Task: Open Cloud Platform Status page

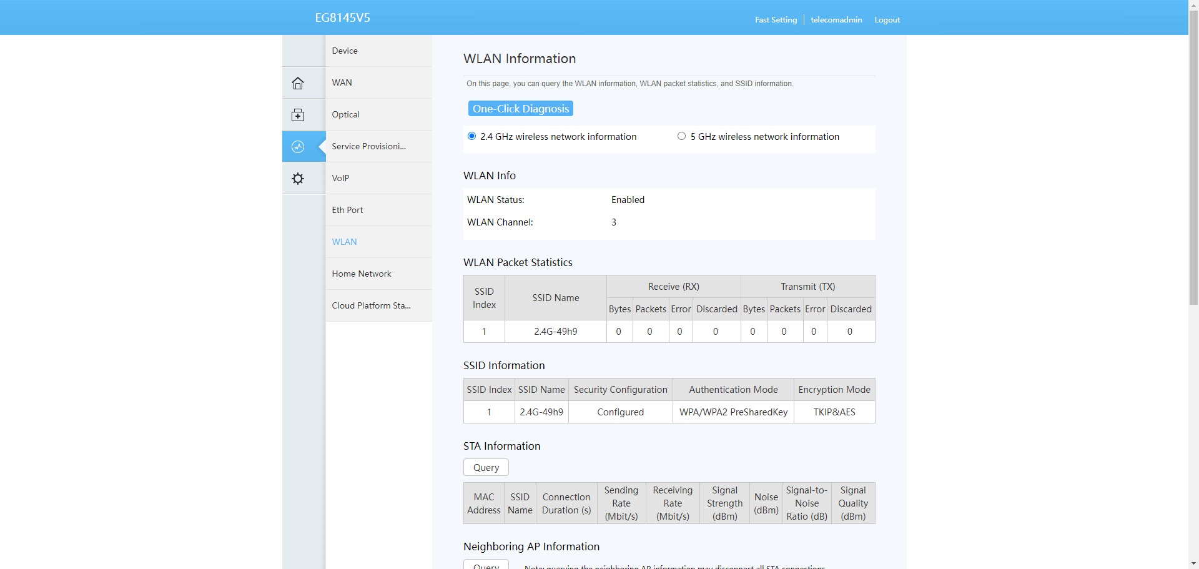Action: click(371, 305)
